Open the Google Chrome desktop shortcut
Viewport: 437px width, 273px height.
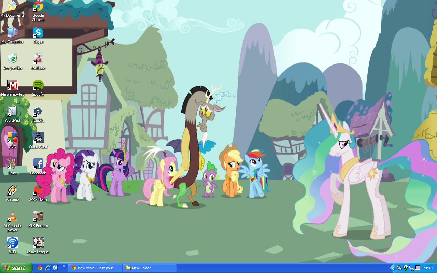tap(38, 7)
